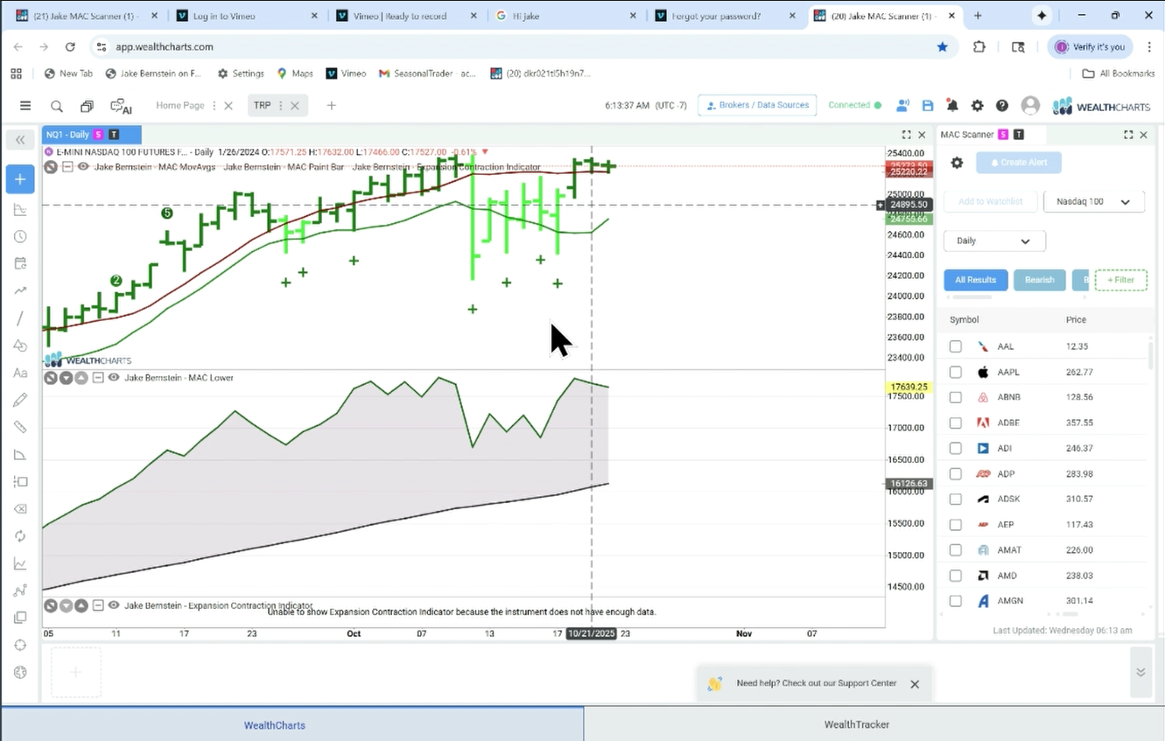Open the notifications bell
Viewport: 1165px width, 741px height.
pyautogui.click(x=952, y=106)
